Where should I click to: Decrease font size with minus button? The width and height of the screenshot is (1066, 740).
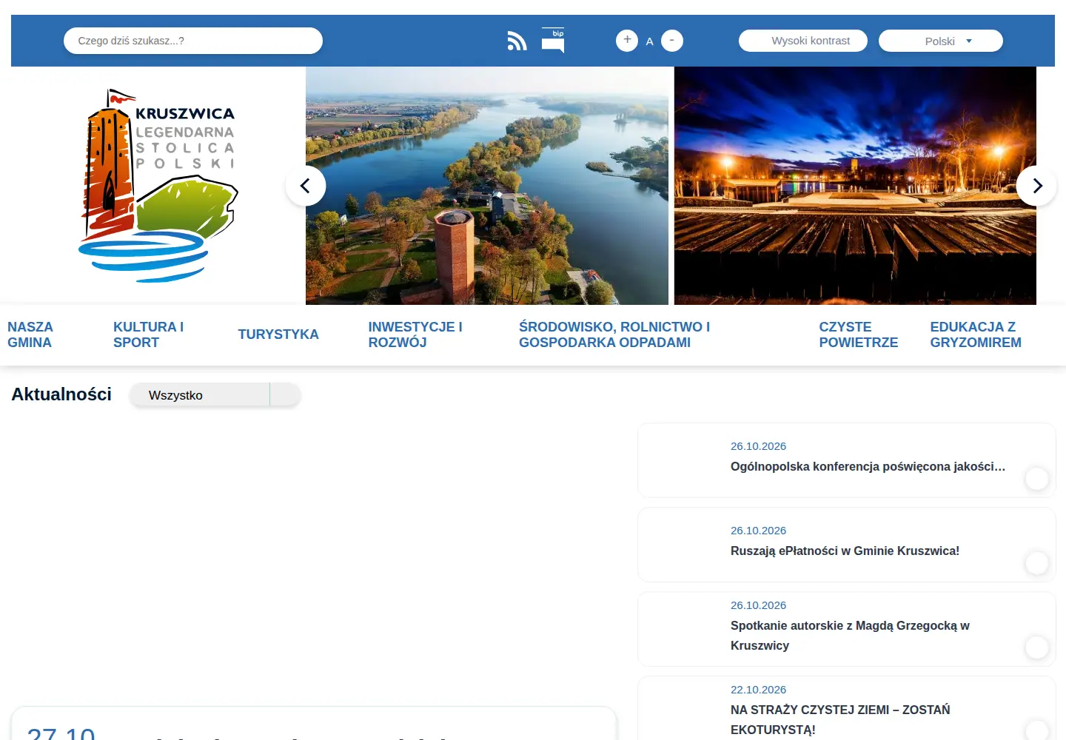click(672, 40)
